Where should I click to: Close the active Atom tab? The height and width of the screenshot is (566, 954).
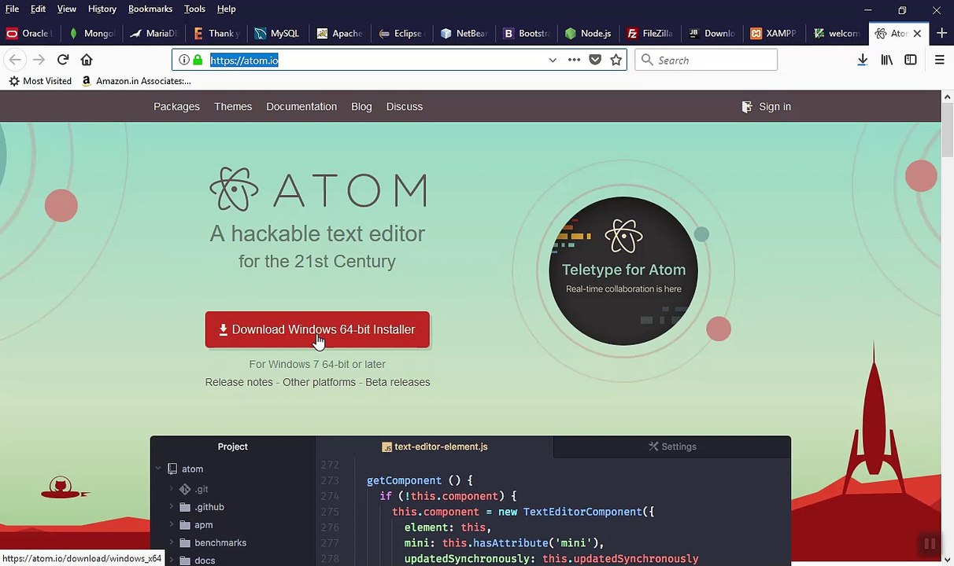(917, 33)
